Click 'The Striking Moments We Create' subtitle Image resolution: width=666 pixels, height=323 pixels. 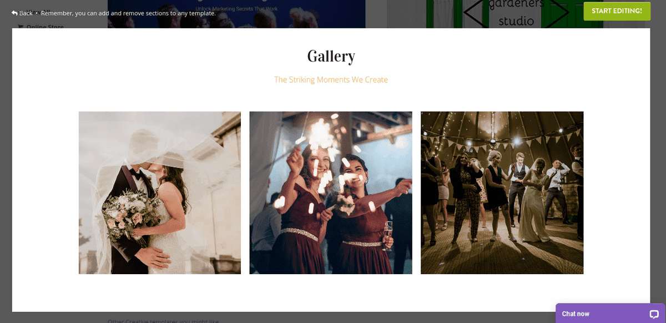331,80
